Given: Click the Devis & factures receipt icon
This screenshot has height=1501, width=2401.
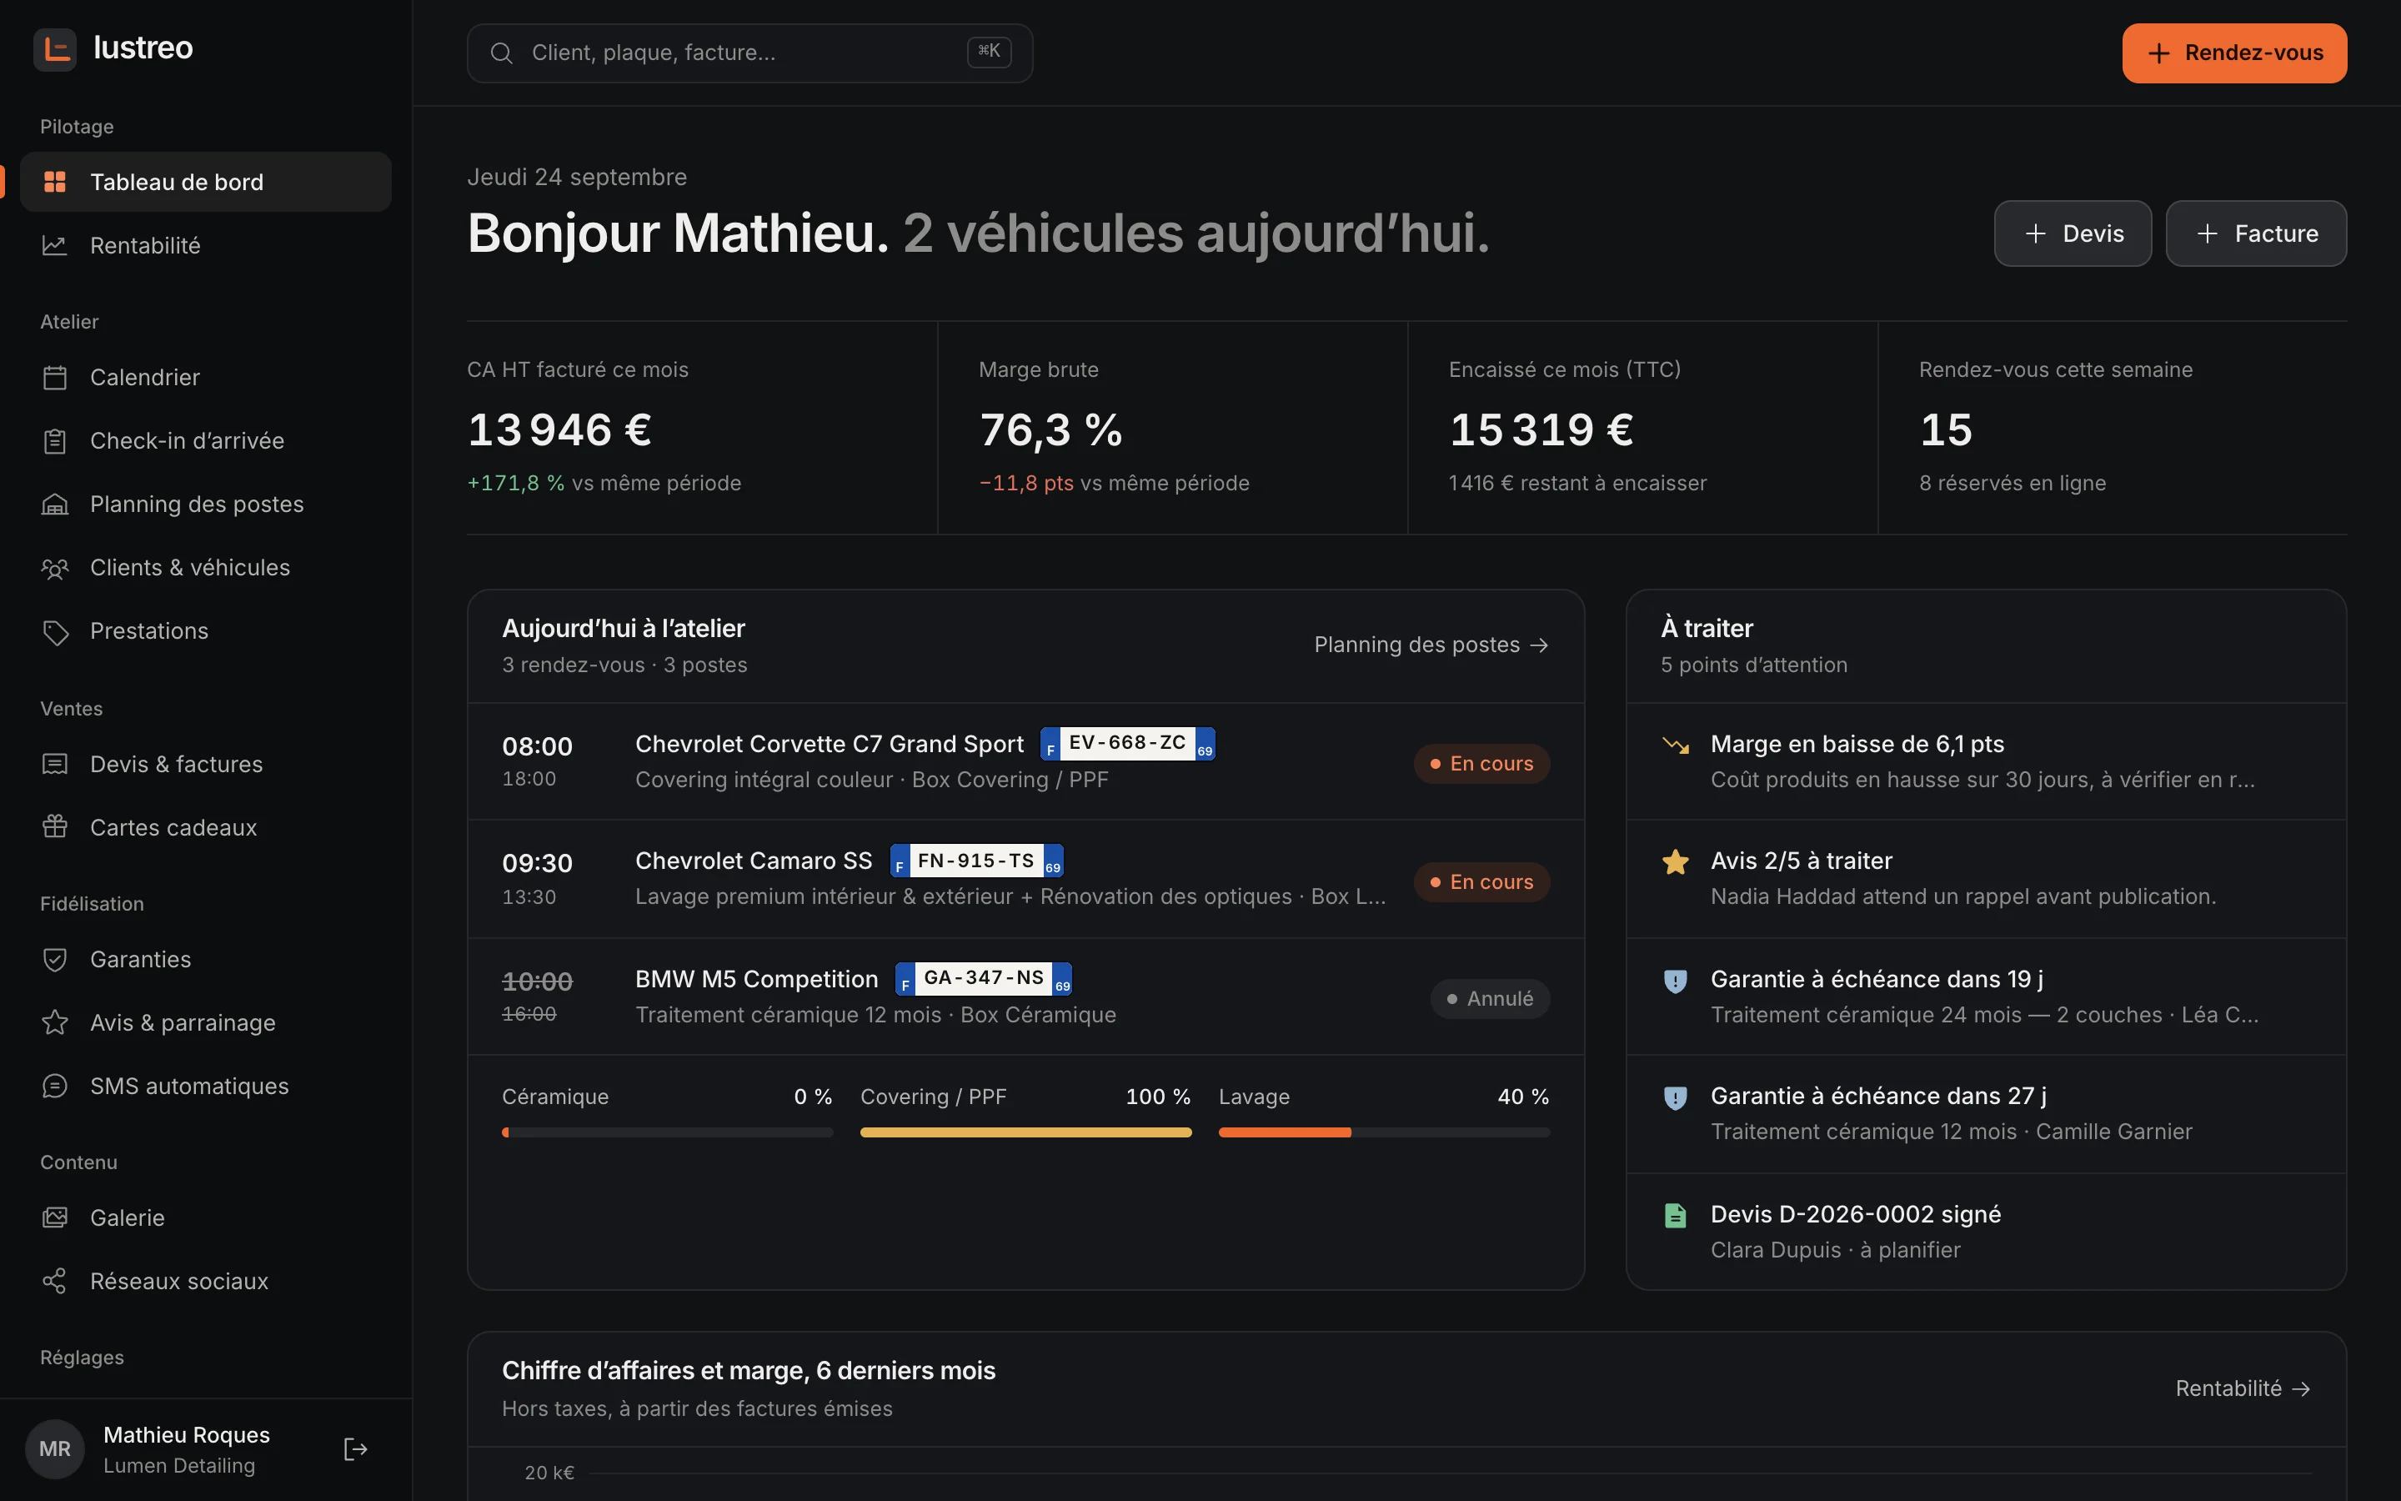Looking at the screenshot, I should coord(56,765).
